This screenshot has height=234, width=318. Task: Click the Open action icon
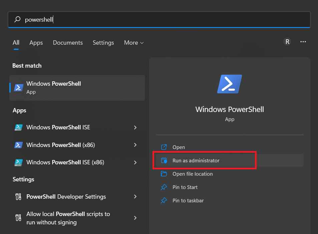click(164, 147)
